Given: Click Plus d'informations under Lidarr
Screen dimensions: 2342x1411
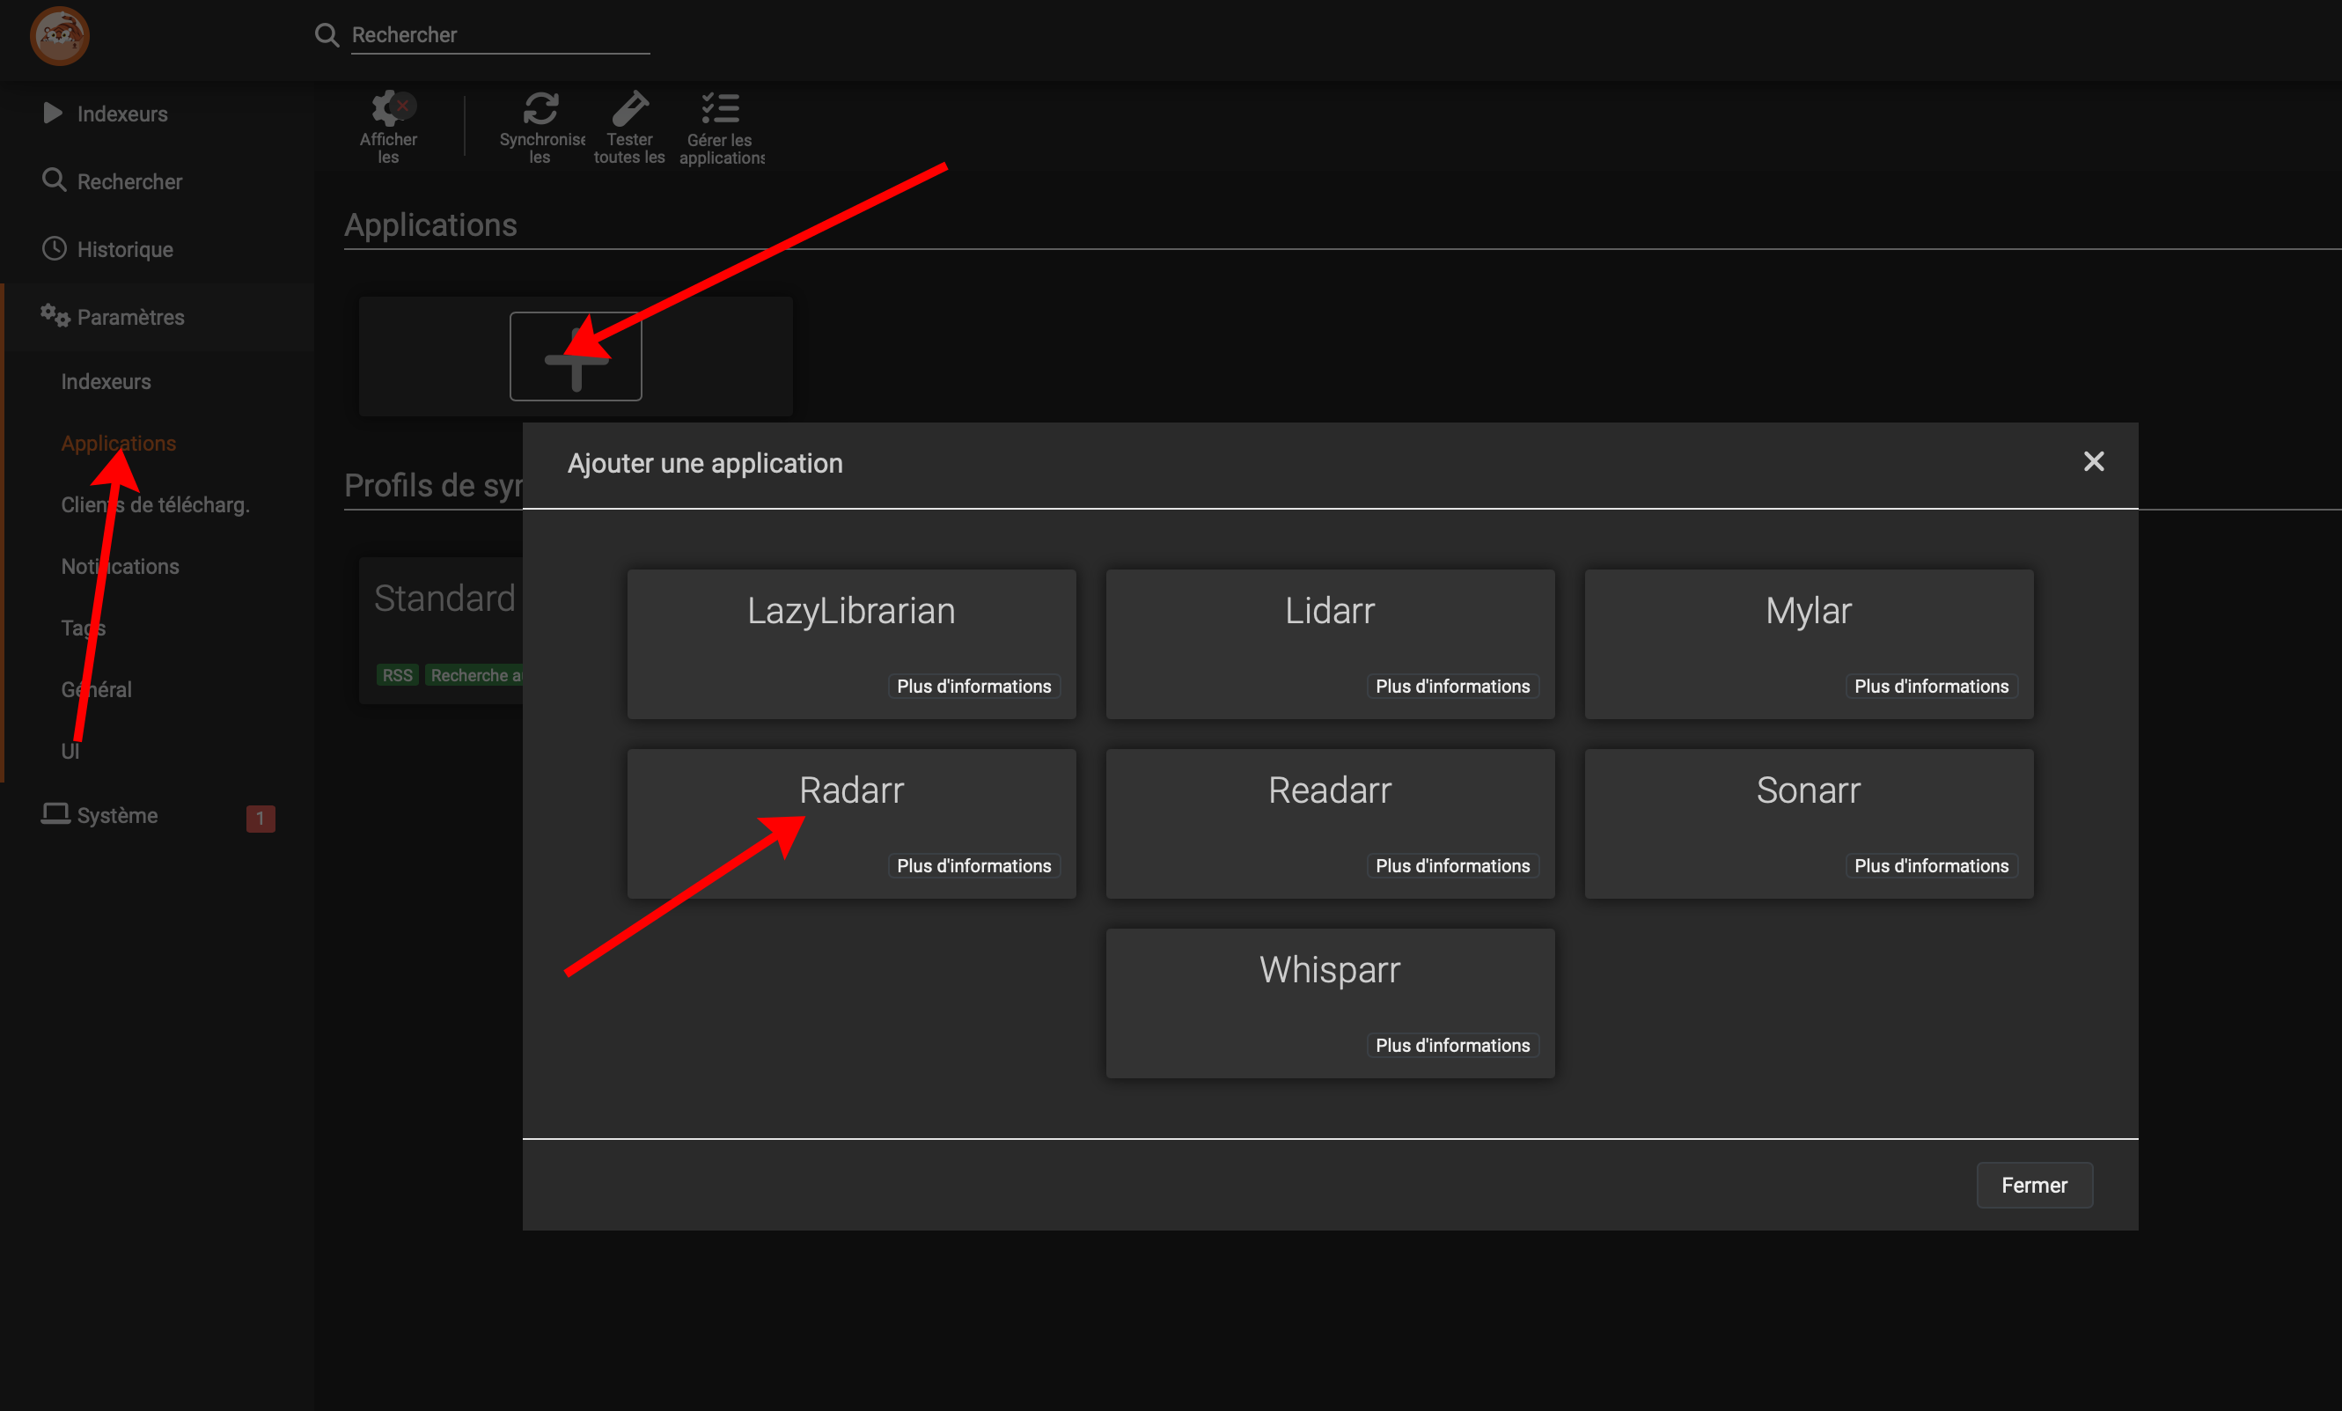Looking at the screenshot, I should 1451,687.
